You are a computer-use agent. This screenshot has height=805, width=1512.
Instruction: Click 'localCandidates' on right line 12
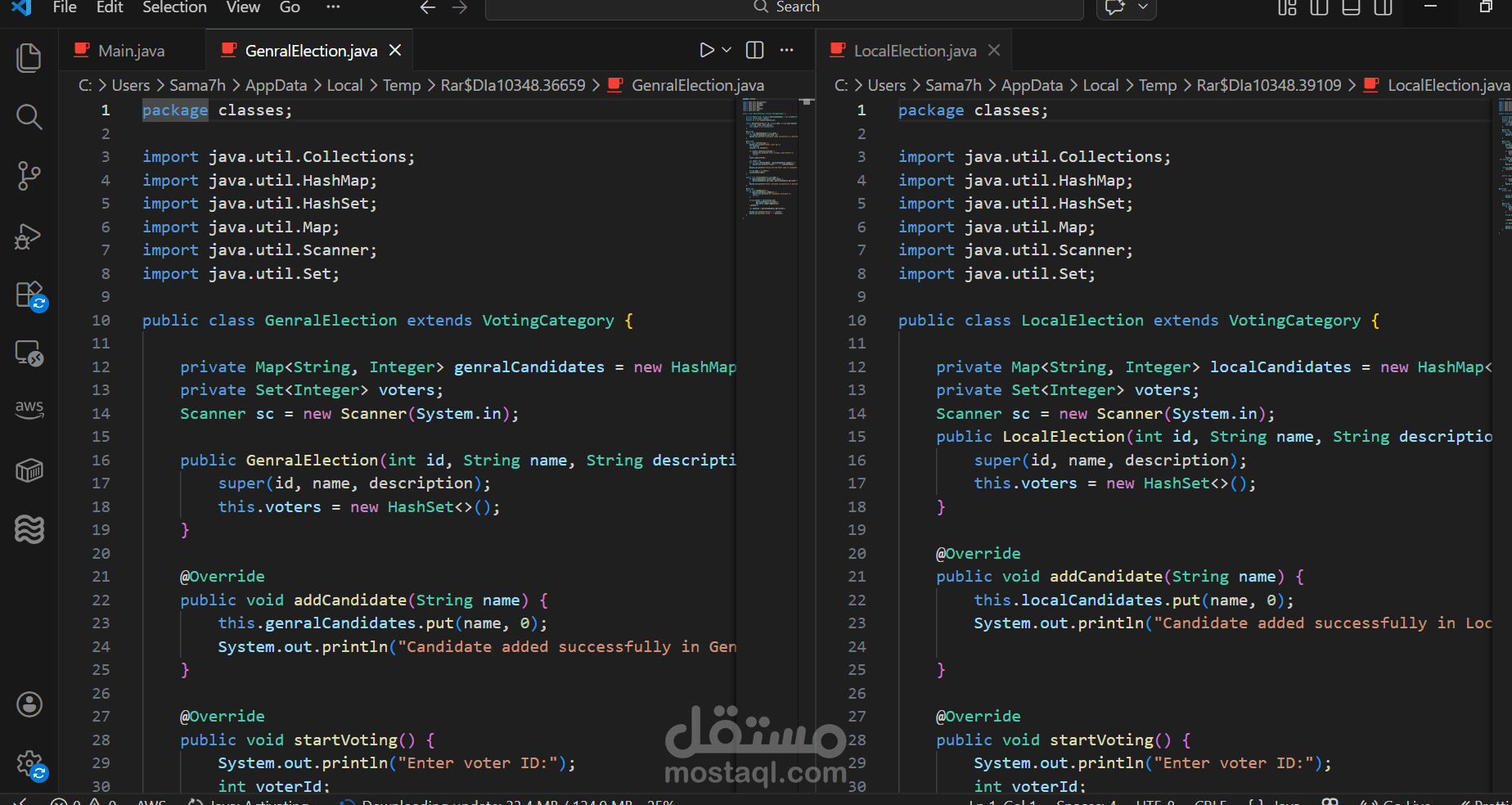(x=1280, y=367)
